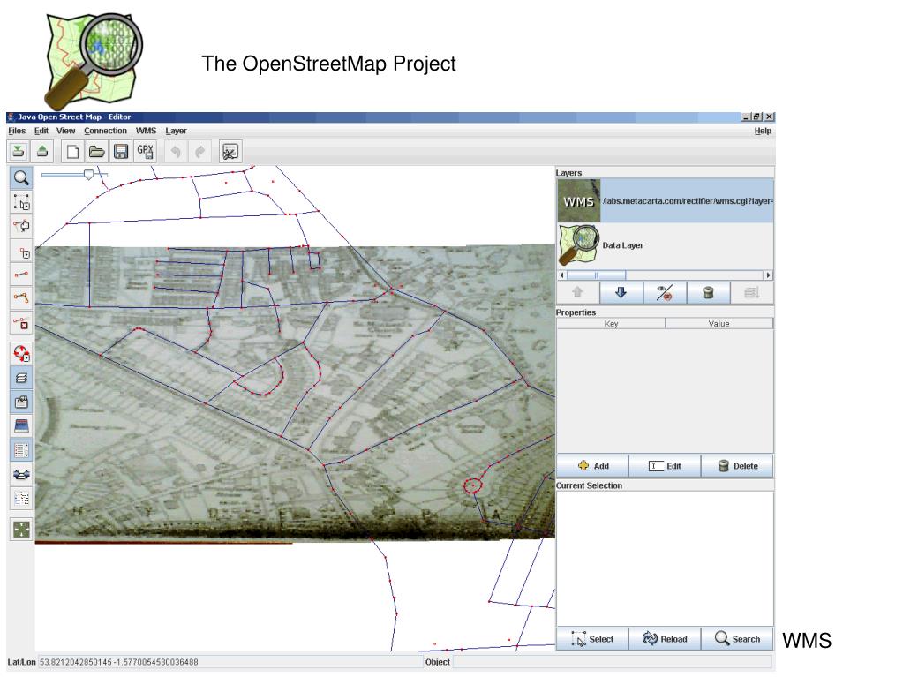Viewport: 903px width, 677px height.
Task: Click the upload to OSM server icon
Action: coord(42,152)
